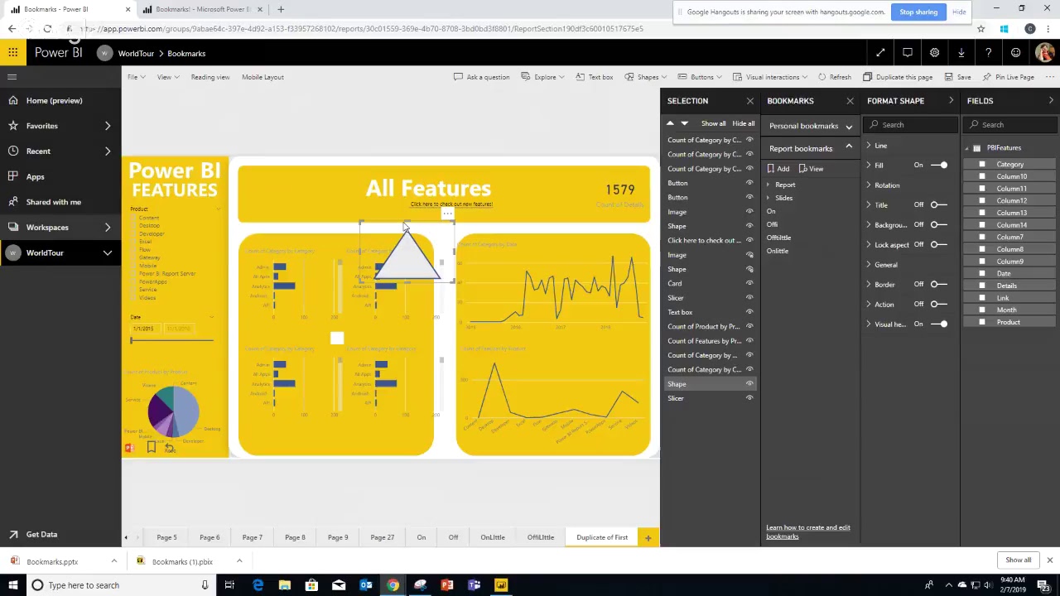Check the Product field checkbox
The image size is (1060, 596).
(982, 322)
